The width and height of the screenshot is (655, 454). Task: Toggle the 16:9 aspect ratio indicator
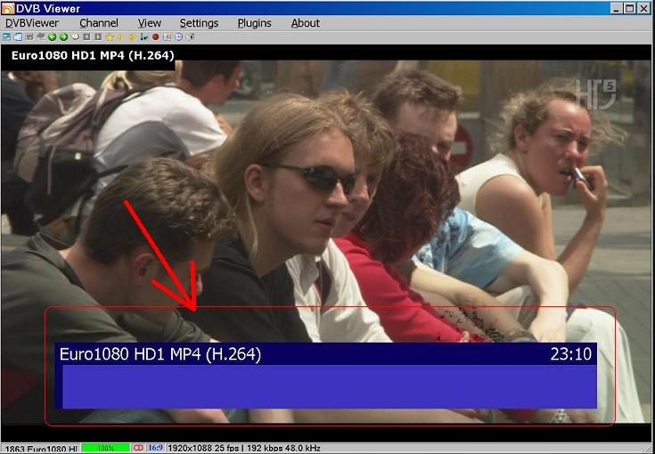(154, 448)
